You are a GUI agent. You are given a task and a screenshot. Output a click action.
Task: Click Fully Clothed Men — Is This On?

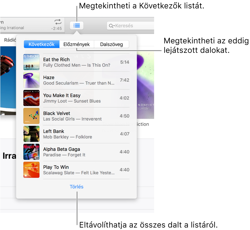coord(77,65)
